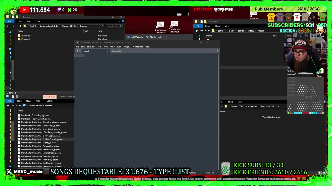The height and width of the screenshot is (186, 332).
Task: Close the Rename.txt tab in Sublime
Action: [136, 51]
